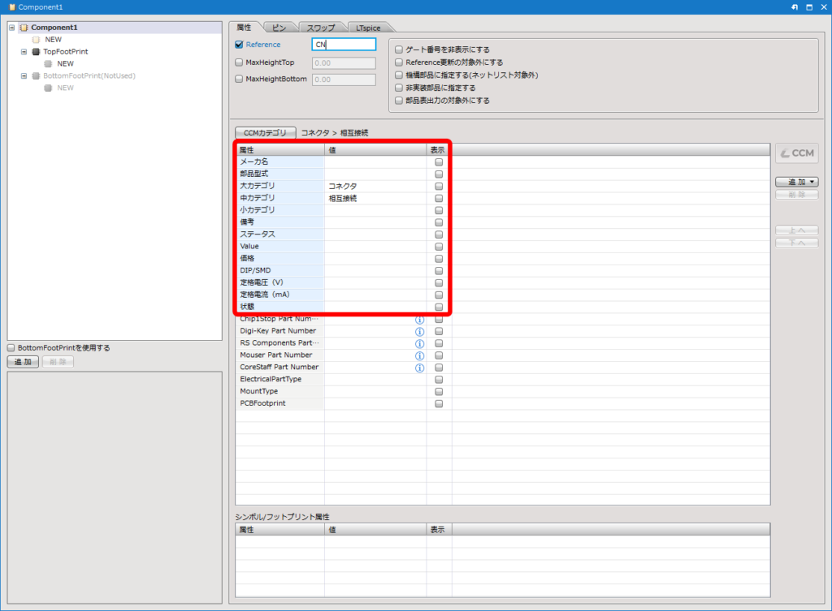Uncheck the Reference checkbox
The image size is (832, 611).
(x=239, y=45)
